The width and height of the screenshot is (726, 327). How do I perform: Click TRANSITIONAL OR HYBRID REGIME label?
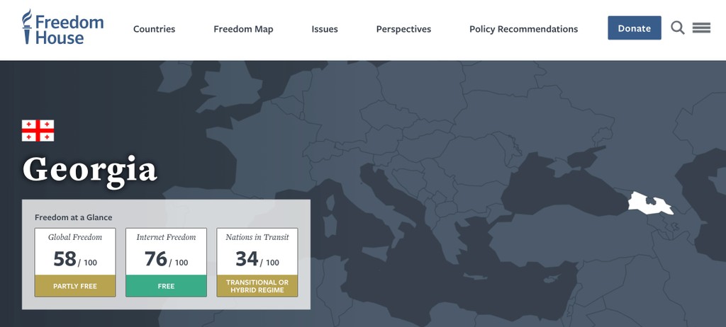pos(257,286)
